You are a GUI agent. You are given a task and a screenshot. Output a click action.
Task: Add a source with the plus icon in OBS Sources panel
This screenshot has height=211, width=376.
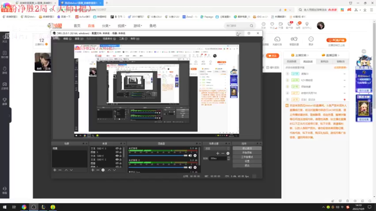point(93,170)
